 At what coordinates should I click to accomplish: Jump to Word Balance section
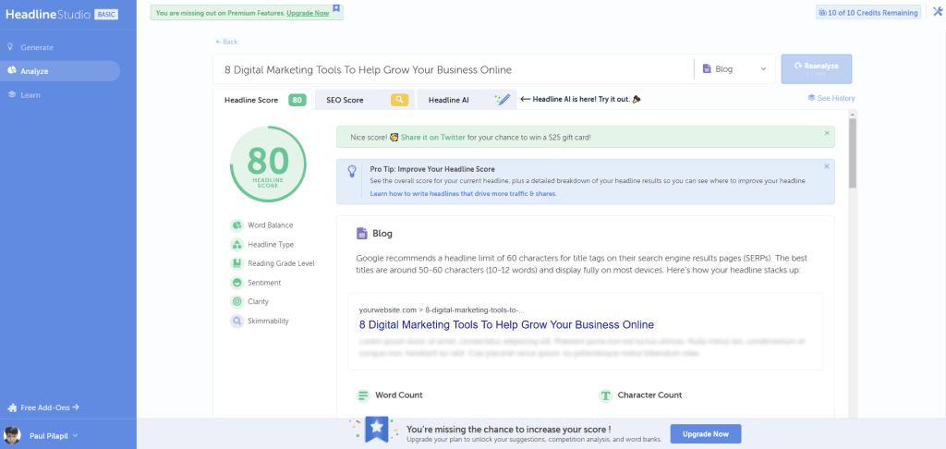pyautogui.click(x=271, y=225)
